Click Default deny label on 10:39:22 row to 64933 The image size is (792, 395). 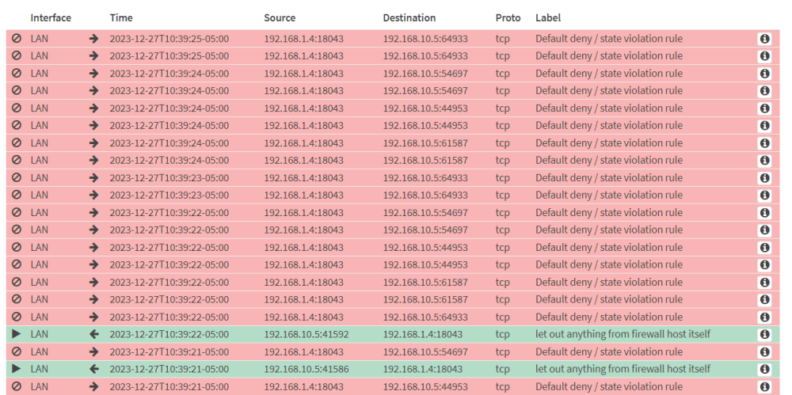[608, 317]
